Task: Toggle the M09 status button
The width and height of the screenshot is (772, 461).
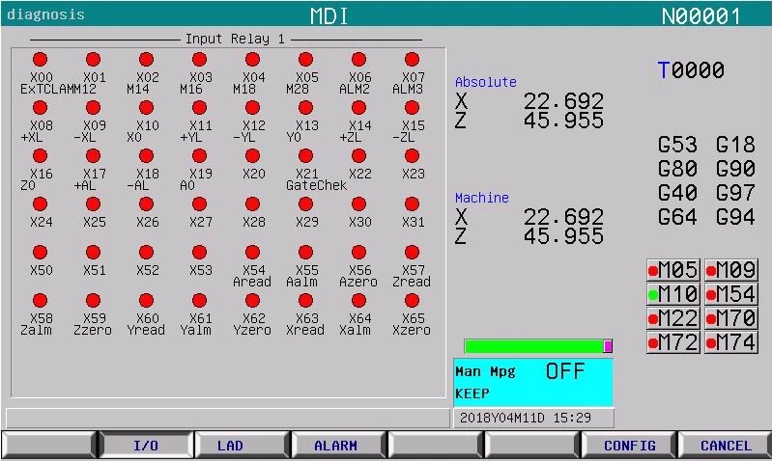Action: coord(730,270)
